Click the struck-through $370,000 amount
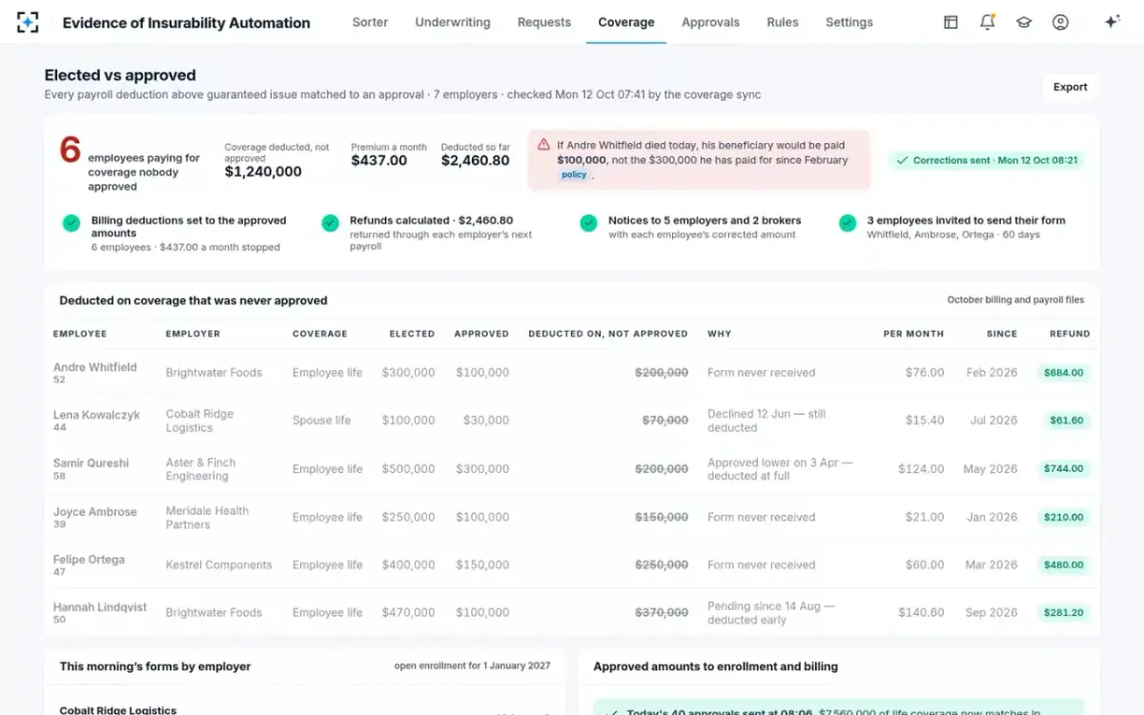 pos(662,613)
